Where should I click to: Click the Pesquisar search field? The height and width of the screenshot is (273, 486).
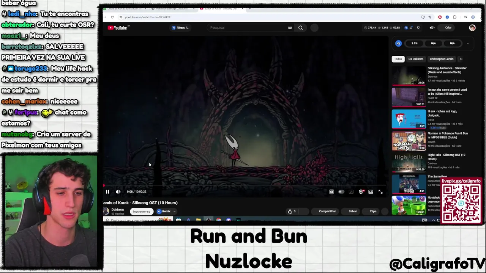click(x=247, y=28)
